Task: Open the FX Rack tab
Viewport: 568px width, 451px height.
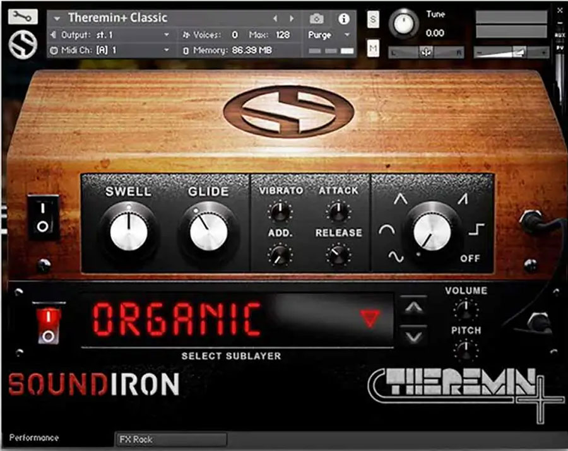Action: (x=171, y=440)
